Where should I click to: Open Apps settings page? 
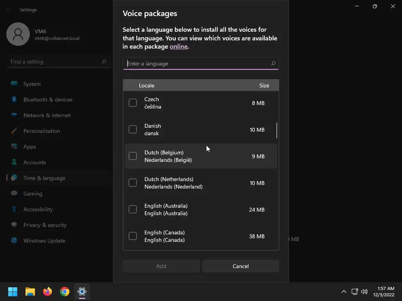[58, 147]
